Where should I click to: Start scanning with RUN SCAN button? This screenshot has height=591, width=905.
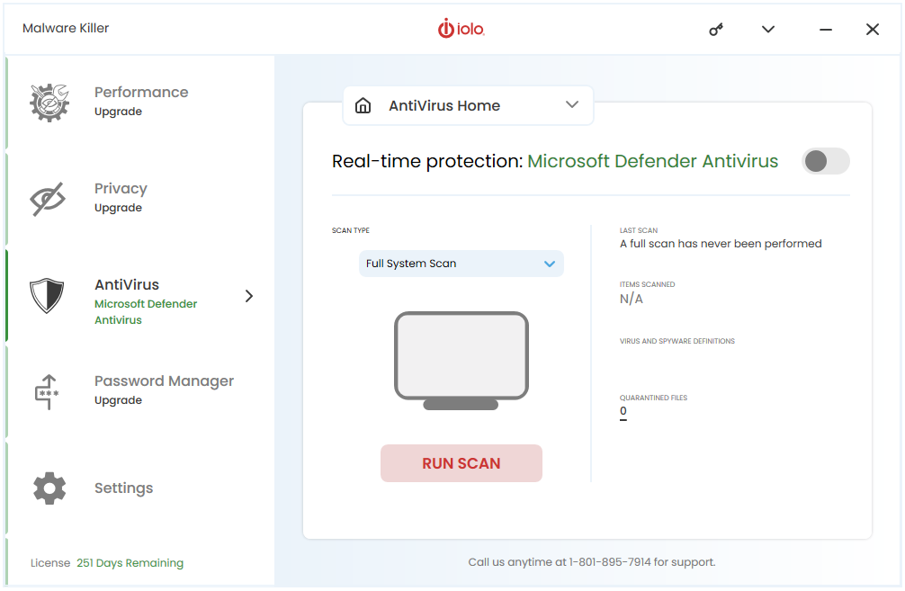(x=461, y=463)
